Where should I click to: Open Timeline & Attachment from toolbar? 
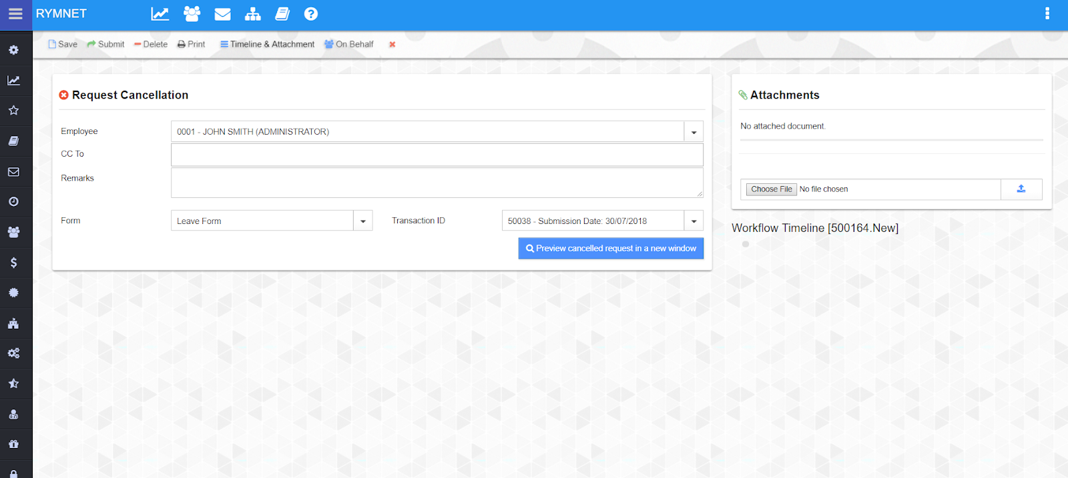pyautogui.click(x=267, y=45)
